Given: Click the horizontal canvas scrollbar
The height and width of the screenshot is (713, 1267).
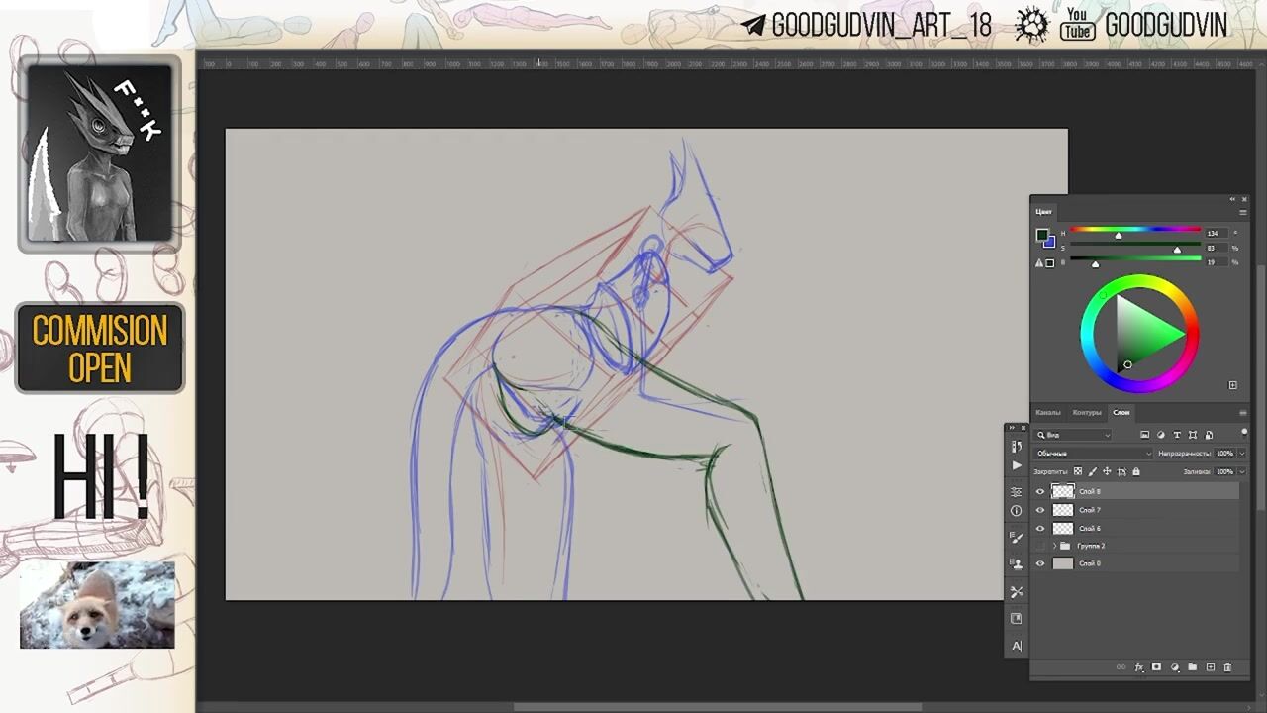Looking at the screenshot, I should (x=718, y=707).
